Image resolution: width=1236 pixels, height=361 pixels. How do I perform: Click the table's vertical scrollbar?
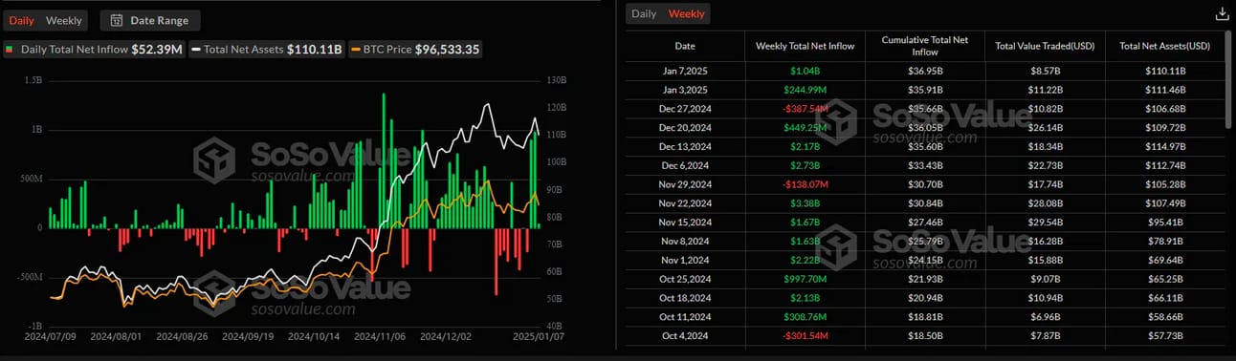[1229, 78]
